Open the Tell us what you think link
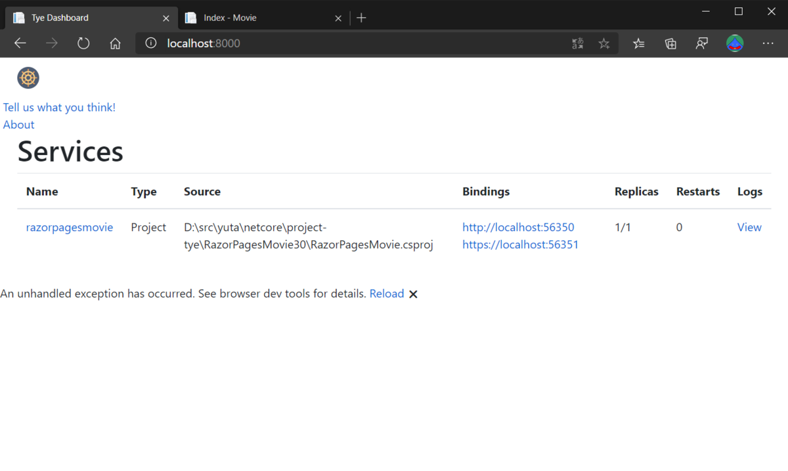 pyautogui.click(x=59, y=107)
